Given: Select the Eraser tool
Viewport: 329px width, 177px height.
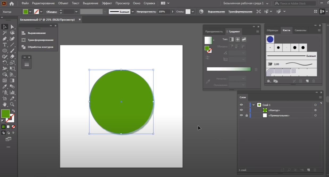Looking at the screenshot, I should point(12,57).
